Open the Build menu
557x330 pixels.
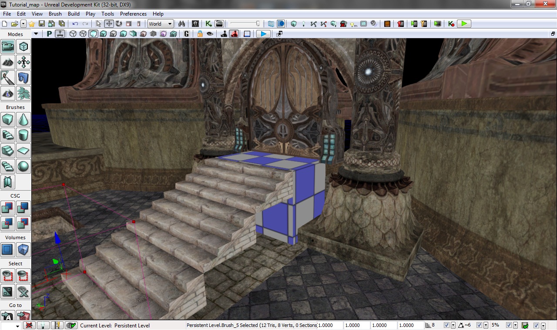click(74, 14)
